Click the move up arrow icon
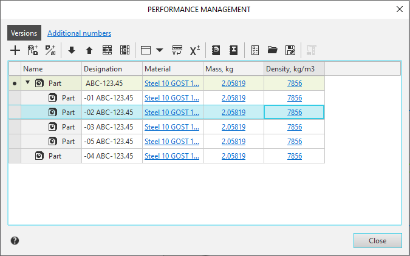The width and height of the screenshot is (410, 256). pyautogui.click(x=89, y=51)
